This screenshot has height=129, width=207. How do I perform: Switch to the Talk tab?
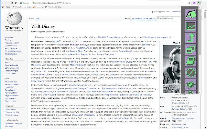pos(38,19)
